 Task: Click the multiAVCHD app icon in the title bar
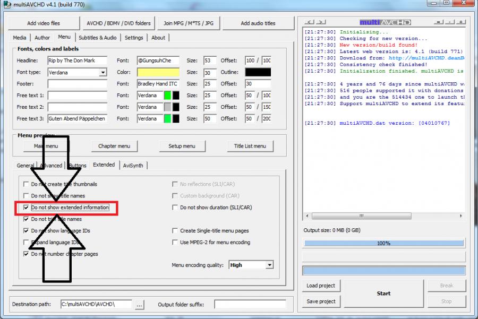pos(7,4)
